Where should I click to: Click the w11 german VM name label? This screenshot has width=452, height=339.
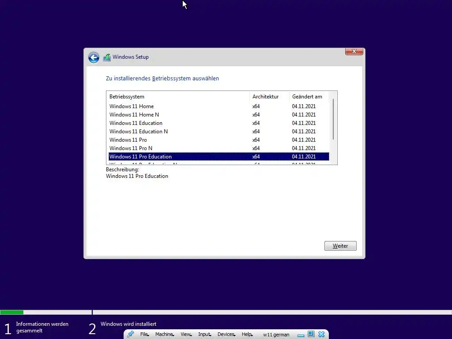click(276, 335)
